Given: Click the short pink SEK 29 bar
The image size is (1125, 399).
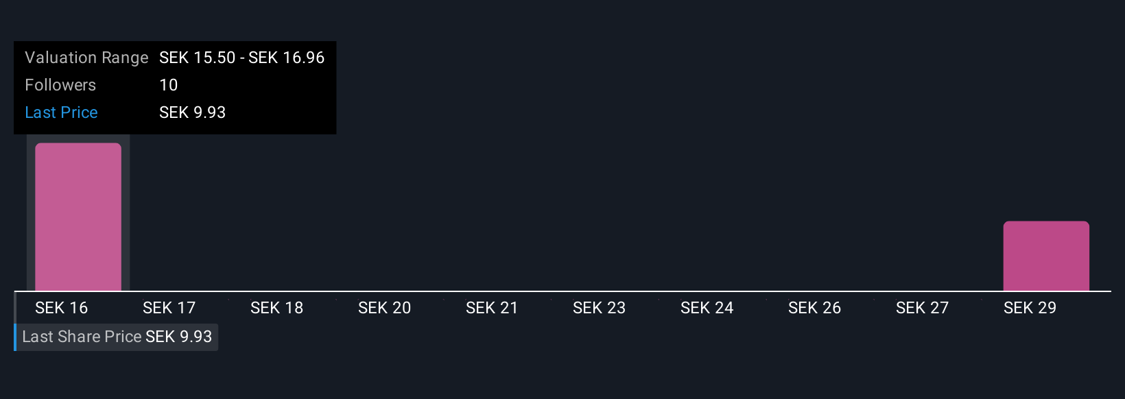Looking at the screenshot, I should [1046, 256].
